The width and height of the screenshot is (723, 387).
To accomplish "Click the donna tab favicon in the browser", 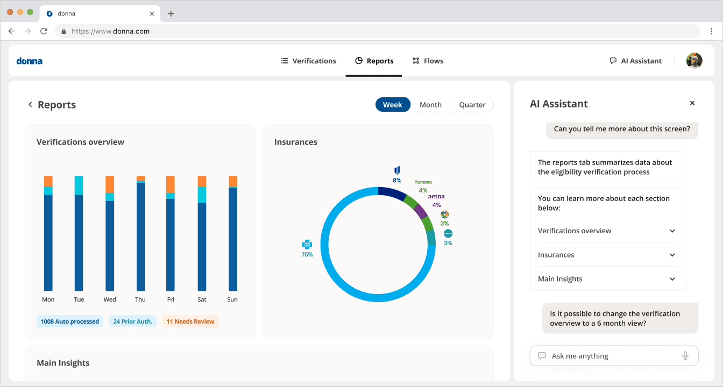I will [49, 13].
